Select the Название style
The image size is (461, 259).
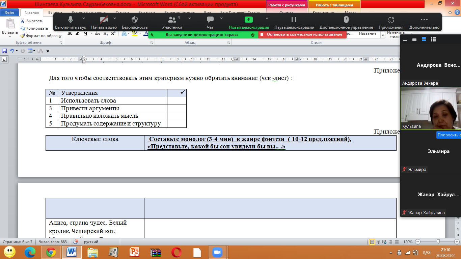pos(368,33)
